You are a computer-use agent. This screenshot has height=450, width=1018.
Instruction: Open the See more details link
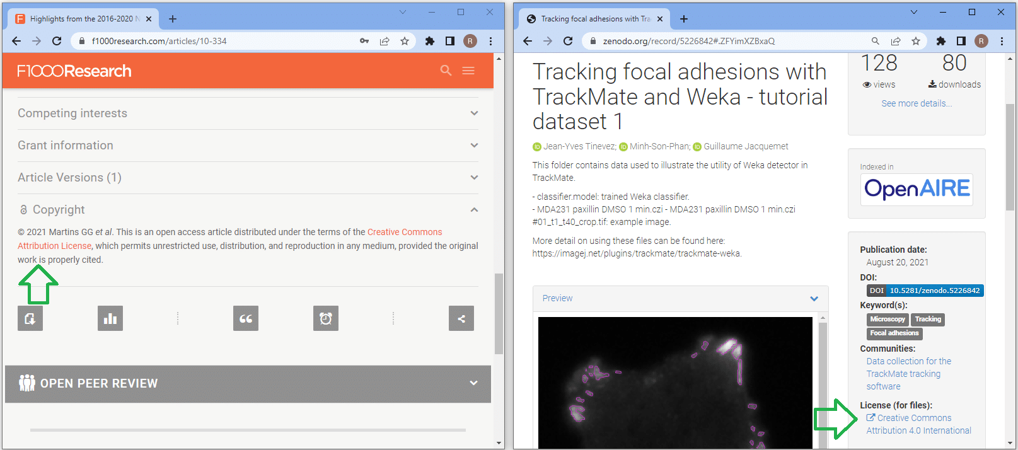(917, 103)
